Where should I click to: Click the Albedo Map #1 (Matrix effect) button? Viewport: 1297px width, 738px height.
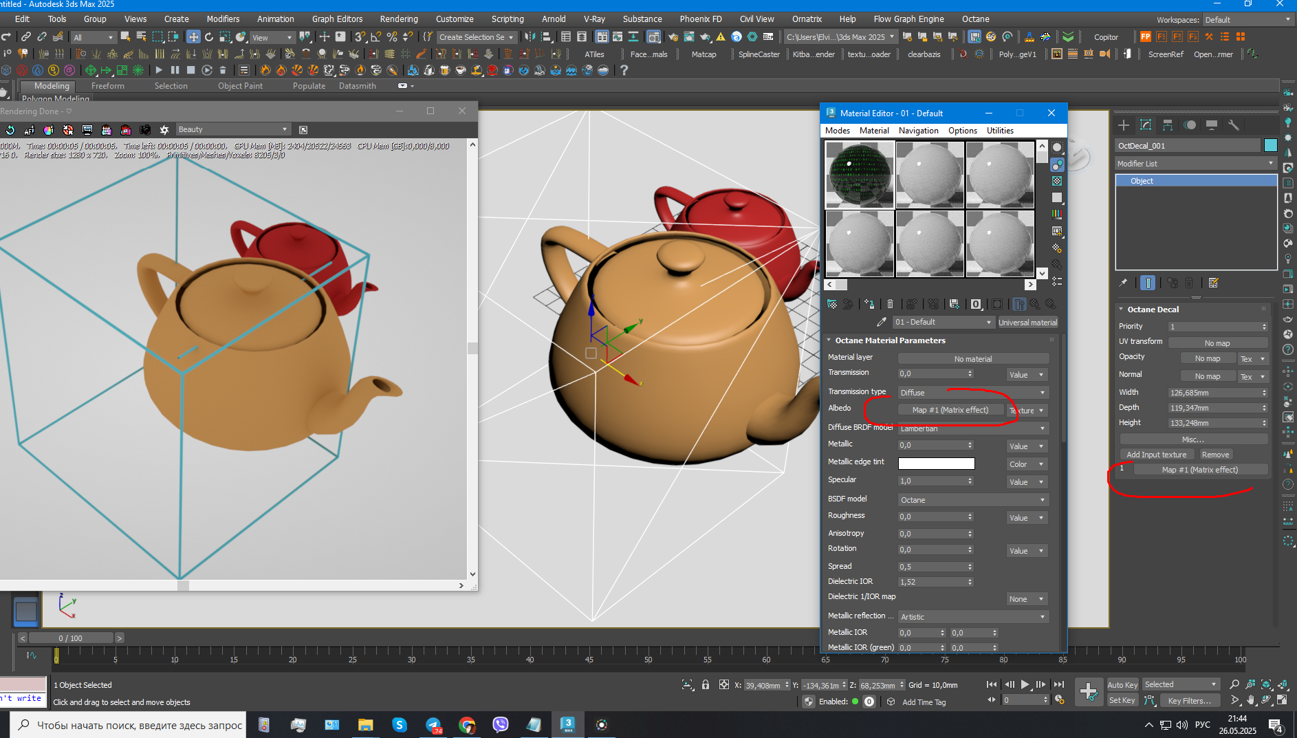(950, 410)
